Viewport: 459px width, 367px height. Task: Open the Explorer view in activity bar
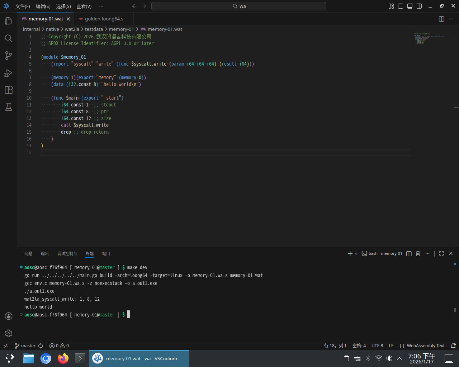click(9, 21)
